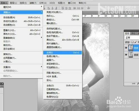Align left edges icon in options bar
This screenshot has height=111, width=139.
coord(49,8)
